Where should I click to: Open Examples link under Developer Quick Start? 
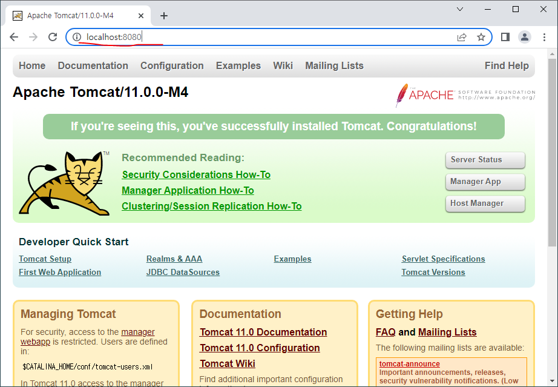[x=292, y=259]
